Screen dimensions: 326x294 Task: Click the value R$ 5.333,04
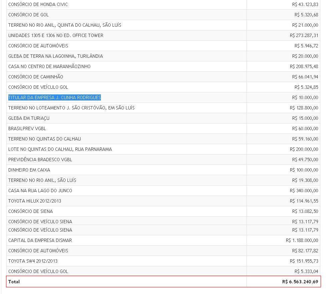[x=306, y=271]
